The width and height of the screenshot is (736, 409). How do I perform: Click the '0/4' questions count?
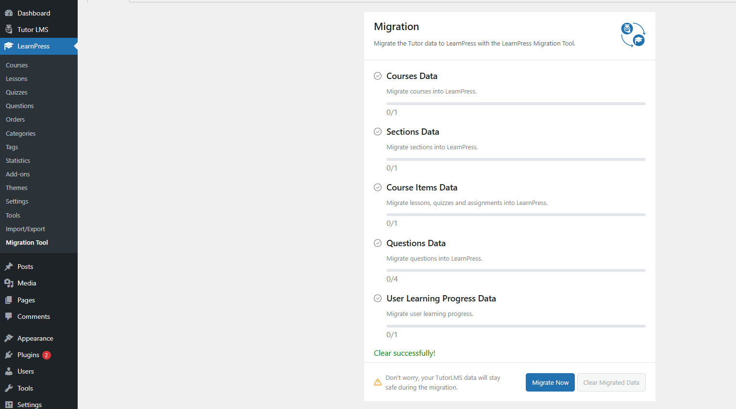coord(392,279)
